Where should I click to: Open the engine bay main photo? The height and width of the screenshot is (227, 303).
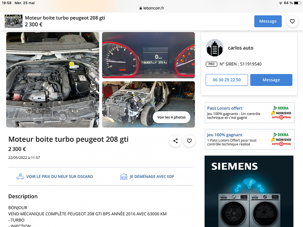coord(53,80)
